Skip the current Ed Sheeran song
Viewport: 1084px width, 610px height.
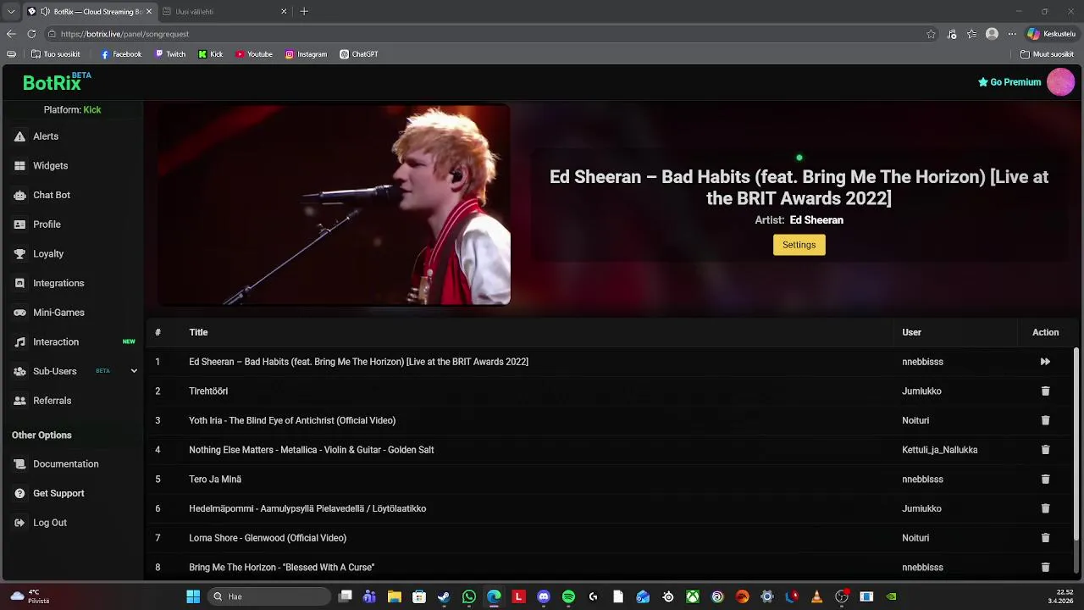(1045, 362)
